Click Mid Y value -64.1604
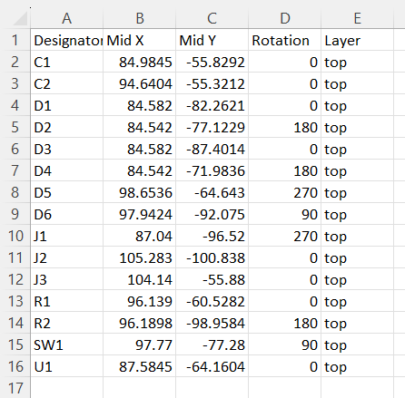The width and height of the screenshot is (405, 398). [x=212, y=366]
